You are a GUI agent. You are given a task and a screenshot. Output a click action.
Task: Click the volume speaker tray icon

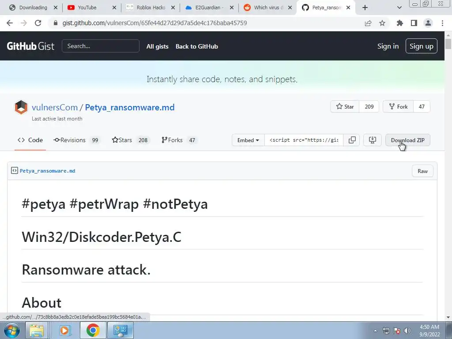(407, 331)
